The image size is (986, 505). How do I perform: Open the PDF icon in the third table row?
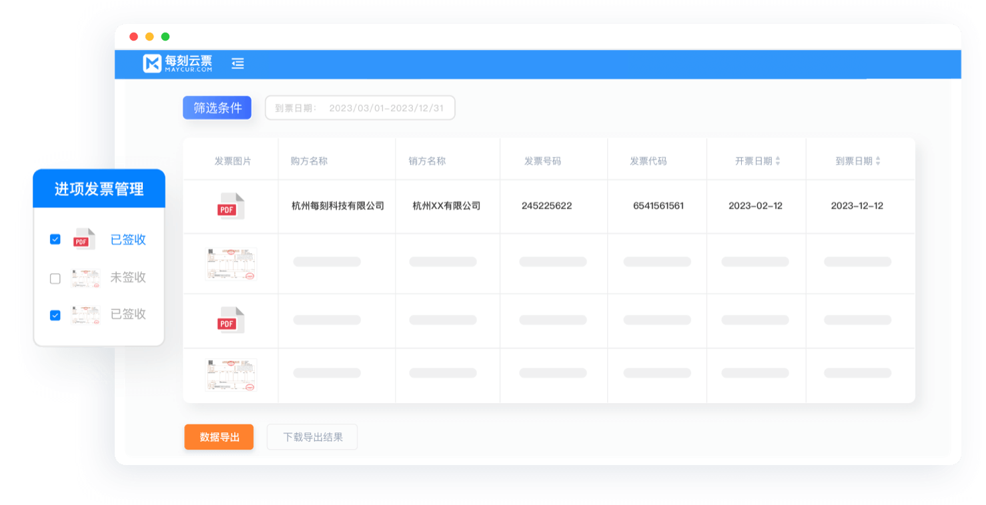pos(230,320)
